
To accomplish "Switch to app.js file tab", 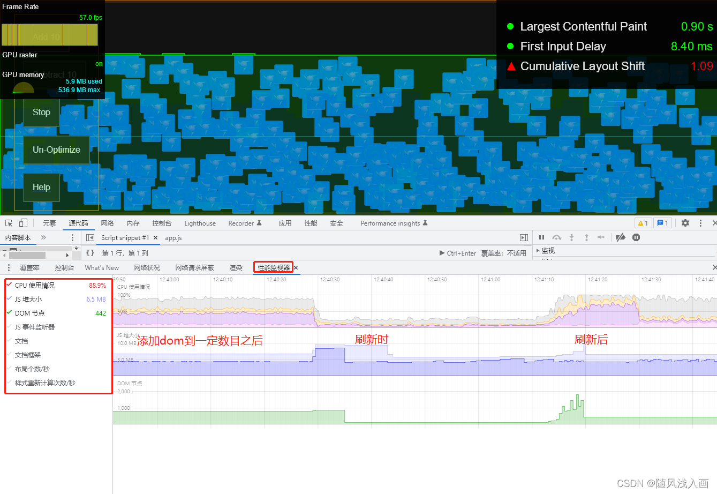I will [173, 238].
